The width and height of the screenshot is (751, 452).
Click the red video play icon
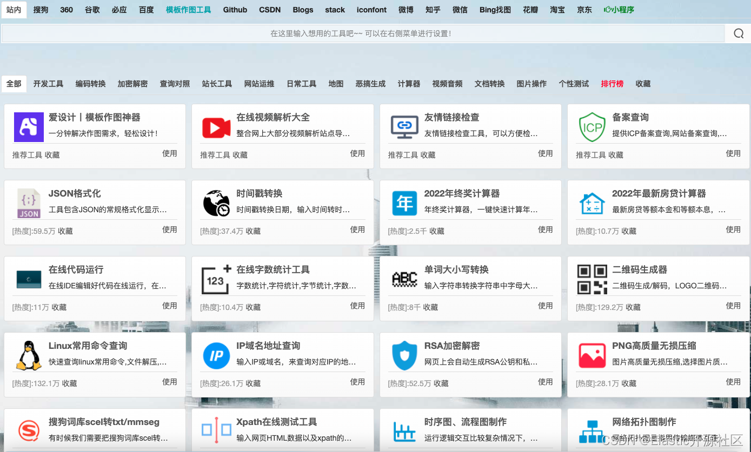216,127
